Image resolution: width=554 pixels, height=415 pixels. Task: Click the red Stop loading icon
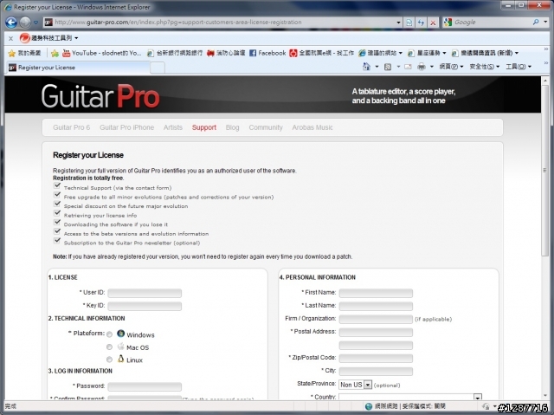[433, 23]
